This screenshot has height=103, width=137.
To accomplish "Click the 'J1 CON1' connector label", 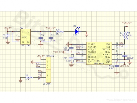I will tap(47, 84).
